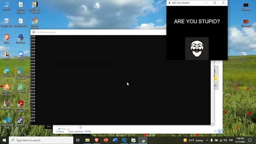
Task: Open the python projects desktop folder
Action: 21,8
